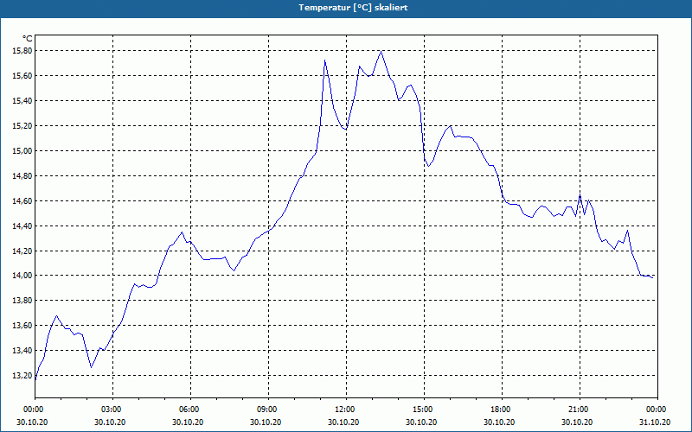Screen dimensions: 692x432
Task: Click the 15,80 axis value
Action: pos(23,51)
